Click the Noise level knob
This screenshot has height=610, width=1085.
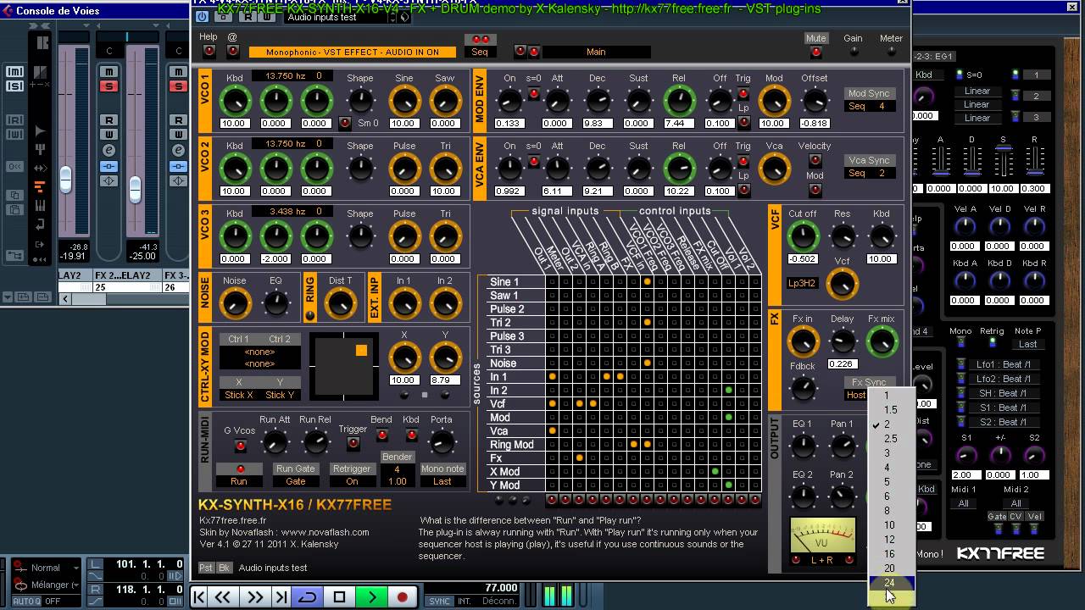click(x=235, y=303)
